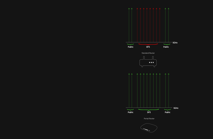Click the right Public label in the bottom chart
Viewport: 213px width, 139px height.
pos(168,112)
